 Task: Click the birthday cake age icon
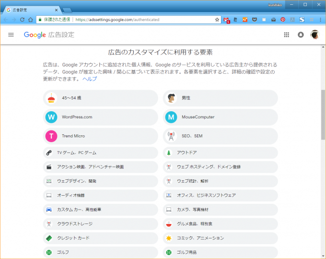[x=51, y=98]
